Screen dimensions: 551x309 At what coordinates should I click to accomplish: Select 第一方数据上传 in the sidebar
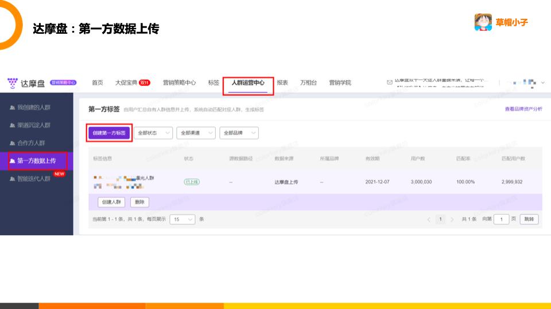coord(37,161)
